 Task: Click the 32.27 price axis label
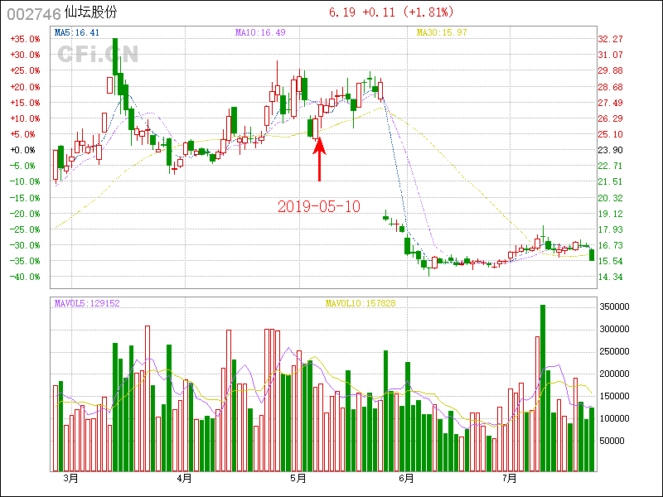pos(610,39)
